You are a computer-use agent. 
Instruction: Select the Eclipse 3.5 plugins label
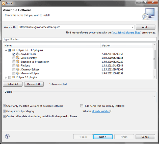pyautogui.click(x=27, y=77)
